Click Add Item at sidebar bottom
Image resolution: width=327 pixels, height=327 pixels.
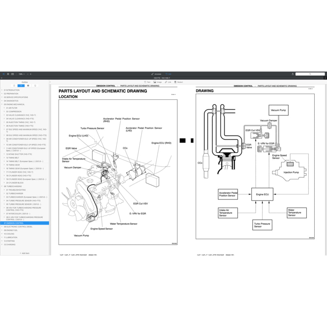tap(25, 253)
